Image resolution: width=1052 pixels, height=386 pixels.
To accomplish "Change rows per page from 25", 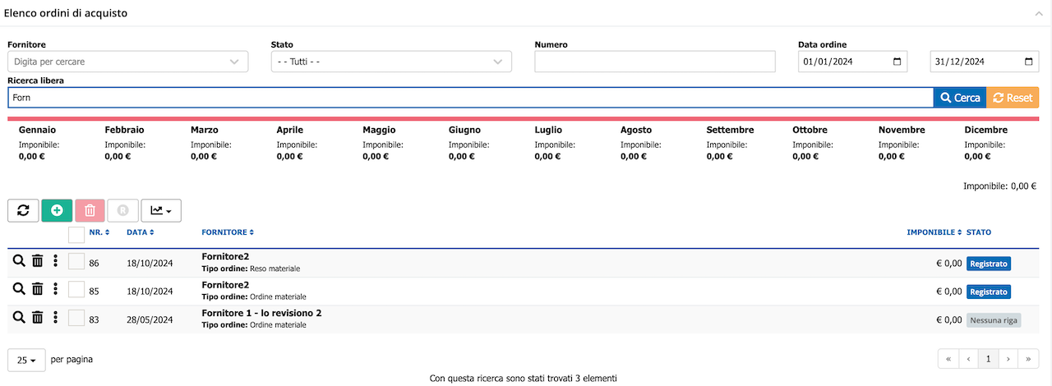I will (x=26, y=360).
